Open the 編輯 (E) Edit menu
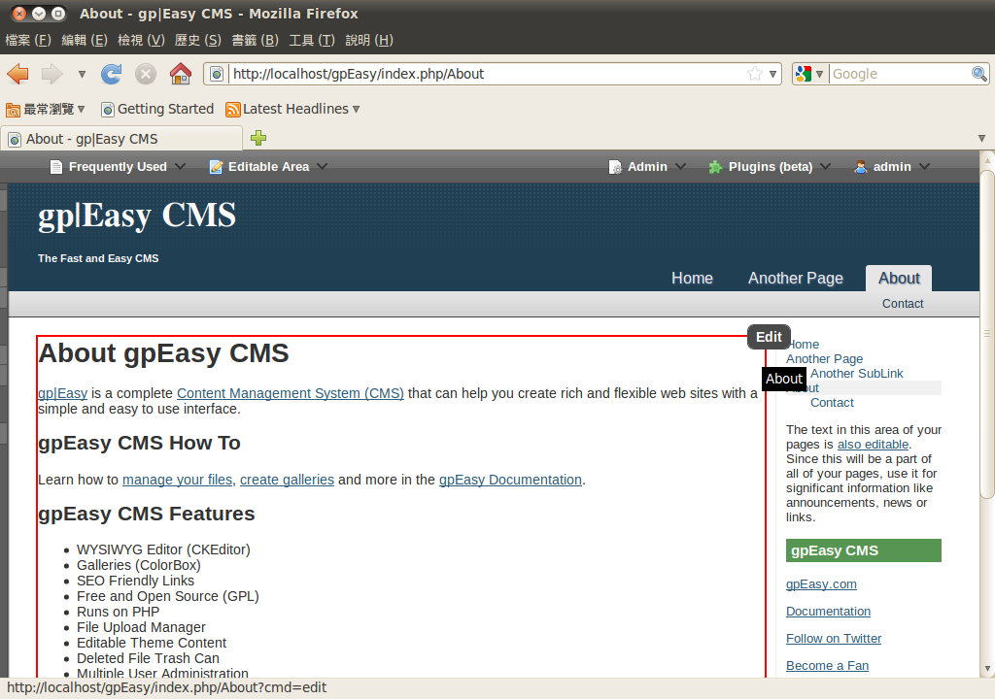The height and width of the screenshot is (699, 995). click(85, 40)
